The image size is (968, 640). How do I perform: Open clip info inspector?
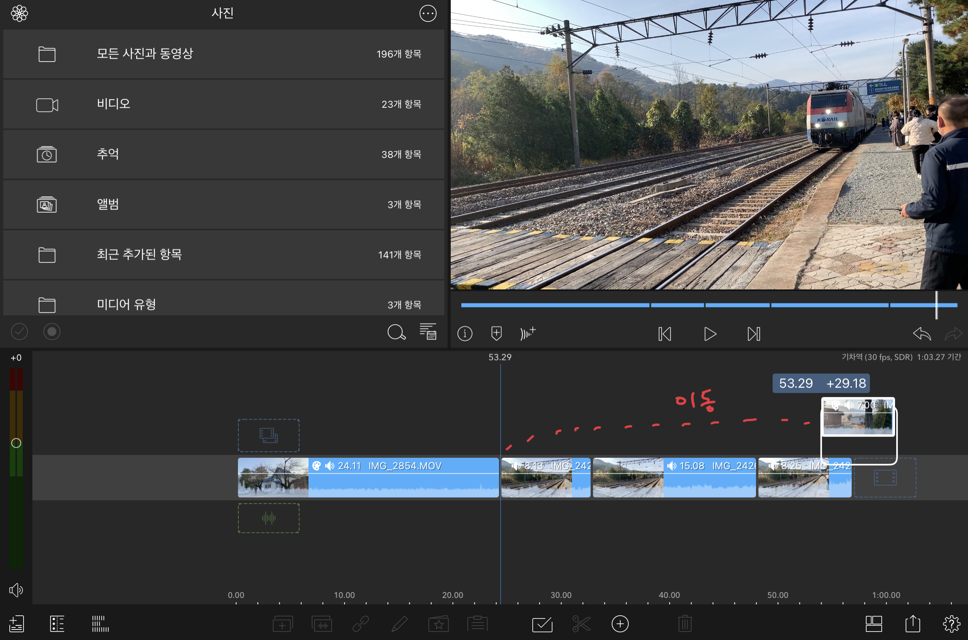pyautogui.click(x=465, y=333)
